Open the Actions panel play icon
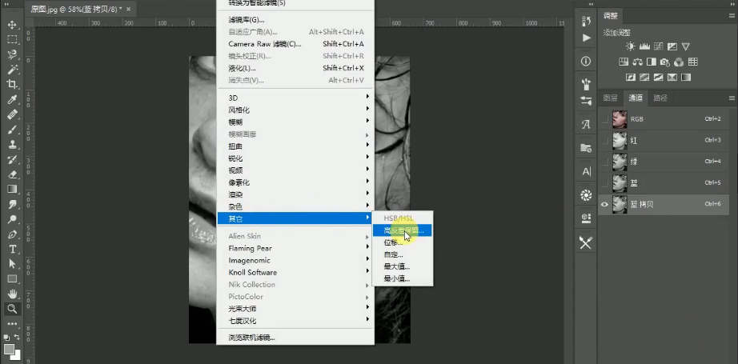Screen dimensions: 738x364 click(586, 38)
